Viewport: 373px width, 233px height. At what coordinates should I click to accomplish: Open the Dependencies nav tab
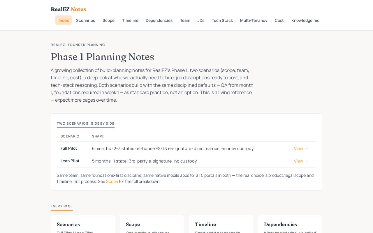(159, 20)
